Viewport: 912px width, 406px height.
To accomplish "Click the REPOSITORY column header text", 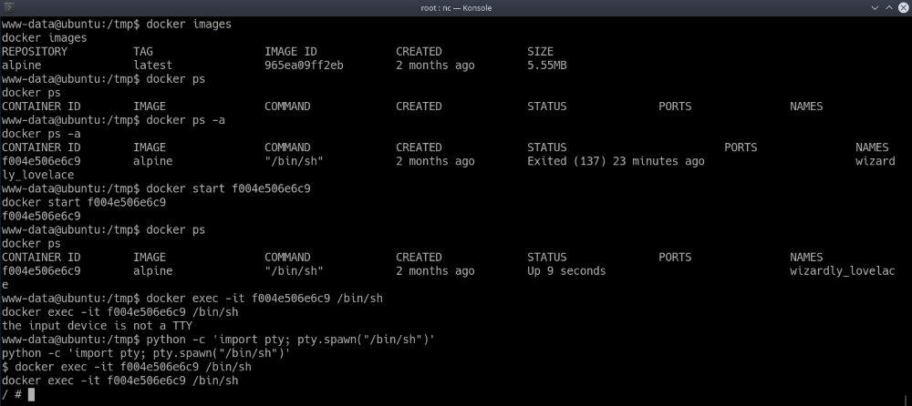I will point(35,52).
